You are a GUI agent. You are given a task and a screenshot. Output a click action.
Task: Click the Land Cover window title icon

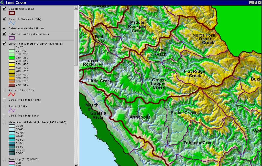tap(2, 3)
